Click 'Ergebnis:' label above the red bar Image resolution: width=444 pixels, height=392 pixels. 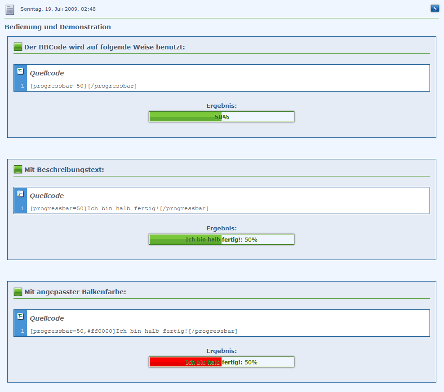pos(221,351)
